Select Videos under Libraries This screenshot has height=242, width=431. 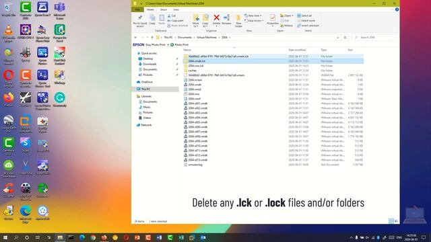(x=147, y=118)
